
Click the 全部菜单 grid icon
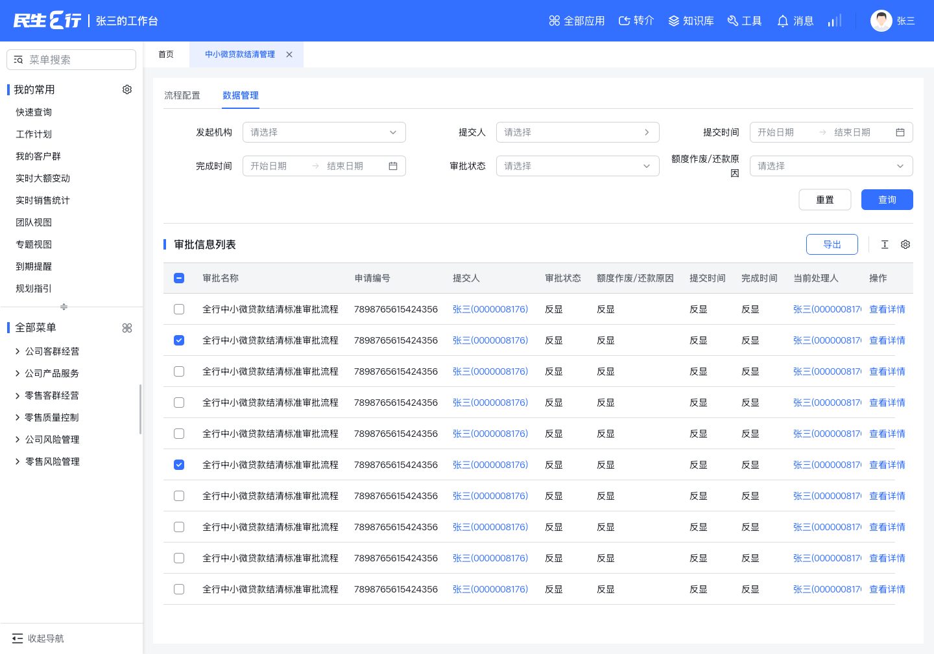[127, 328]
